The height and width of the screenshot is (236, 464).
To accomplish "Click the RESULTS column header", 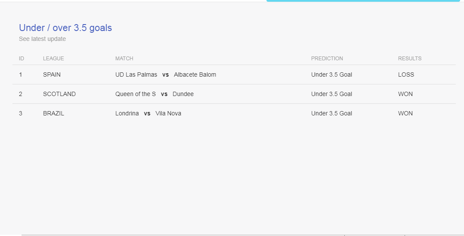I will pyautogui.click(x=410, y=59).
